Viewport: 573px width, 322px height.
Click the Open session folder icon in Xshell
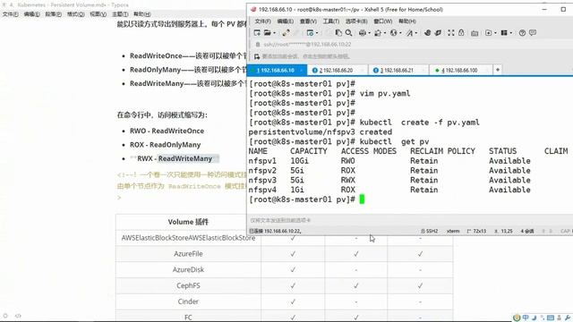[267, 33]
